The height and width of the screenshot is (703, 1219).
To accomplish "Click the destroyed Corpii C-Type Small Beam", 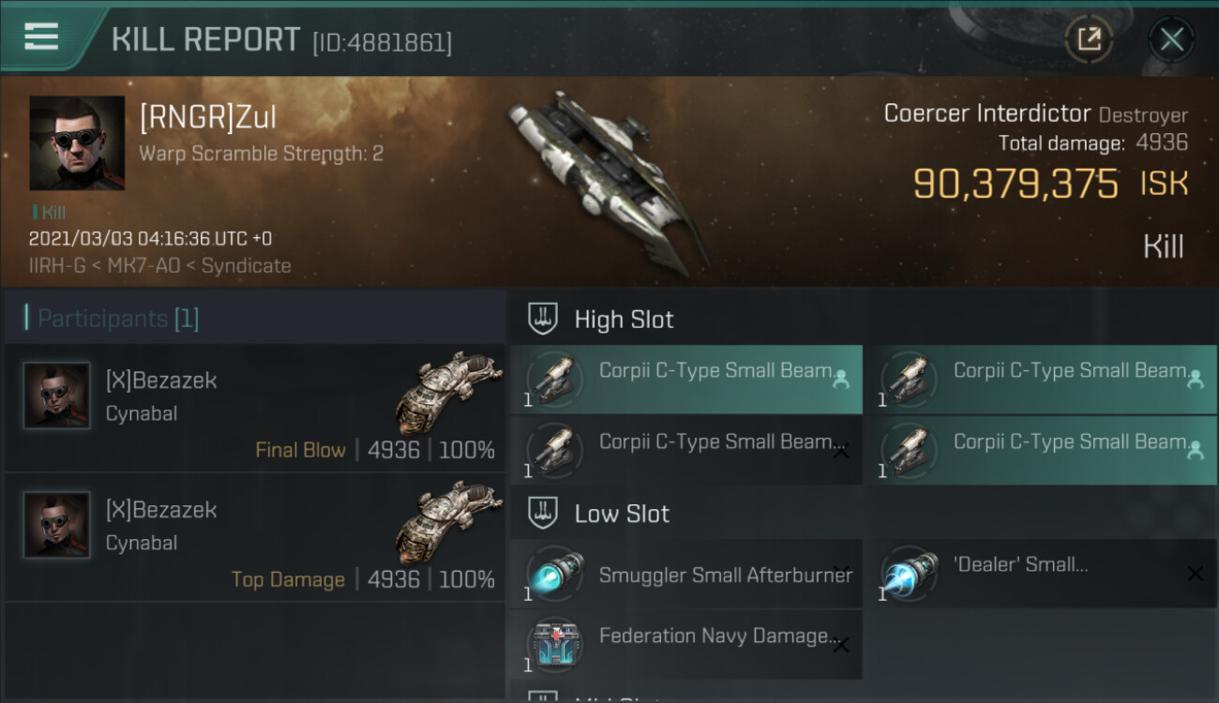I will 686,450.
